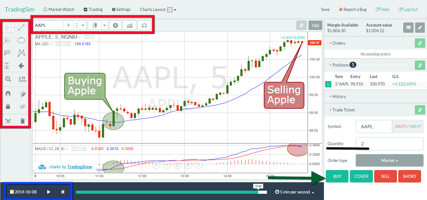Image resolution: width=427 pixels, height=200 pixels.
Task: Click the zoom in magnifier tool
Action: click(8, 79)
